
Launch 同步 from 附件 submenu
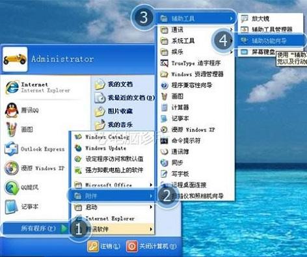[172, 163]
